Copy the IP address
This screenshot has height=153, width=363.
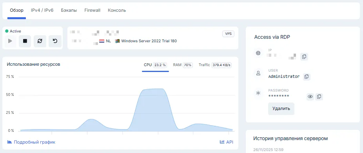[x=304, y=57]
